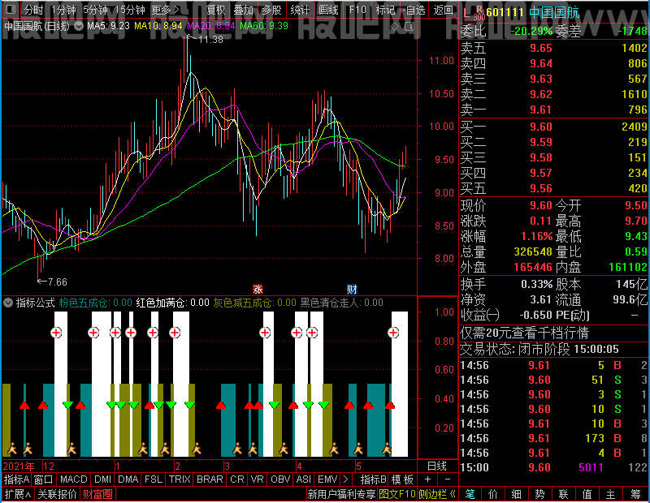The height and width of the screenshot is (503, 650).
Task: Open the 模板 template option
Action: 402,479
